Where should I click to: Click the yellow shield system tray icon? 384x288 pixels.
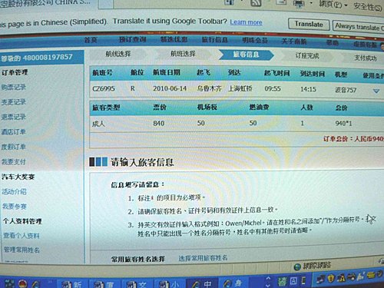(x=332, y=278)
